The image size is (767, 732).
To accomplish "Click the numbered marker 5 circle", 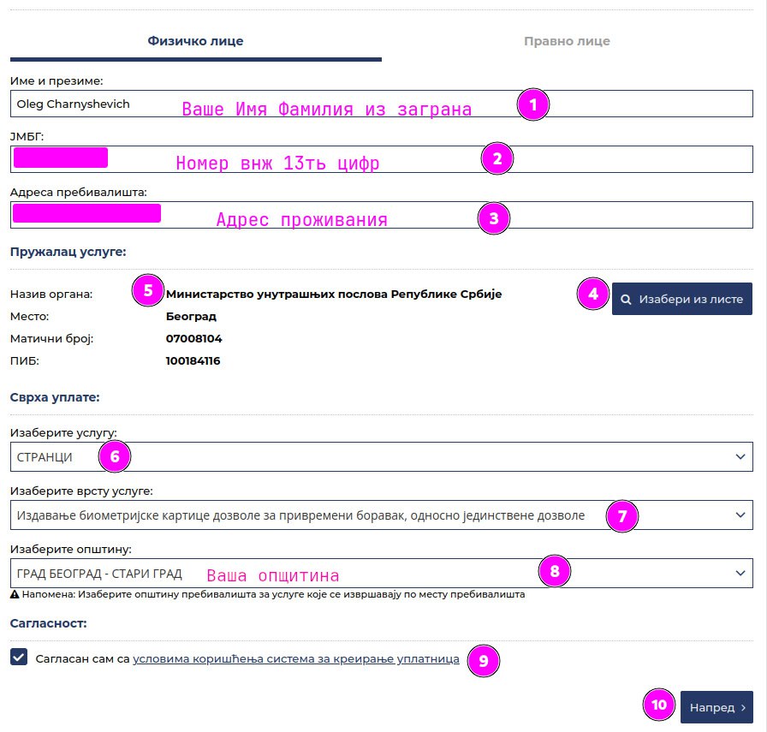I will pos(148,290).
